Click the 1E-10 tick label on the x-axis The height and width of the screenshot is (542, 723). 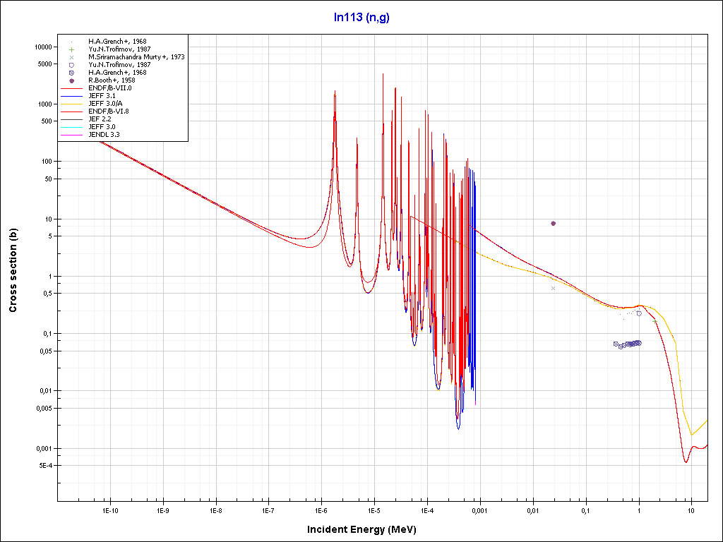click(109, 510)
